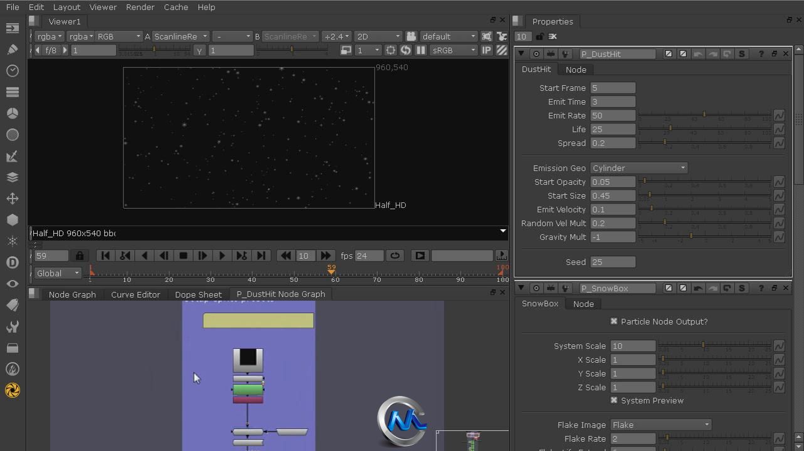The height and width of the screenshot is (451, 804).
Task: Toggle the frame lock padlock in viewer
Action: pos(80,256)
